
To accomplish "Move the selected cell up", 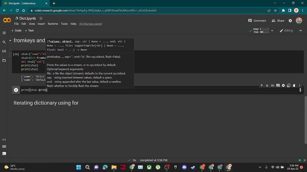I will pos(261,86).
